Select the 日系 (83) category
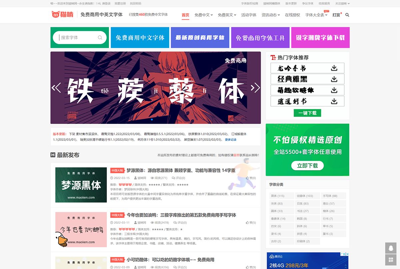The width and height of the screenshot is (400, 269). (x=308, y=203)
